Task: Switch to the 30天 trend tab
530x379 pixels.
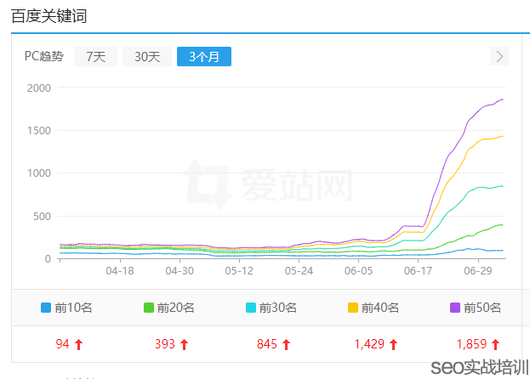Action: (147, 56)
